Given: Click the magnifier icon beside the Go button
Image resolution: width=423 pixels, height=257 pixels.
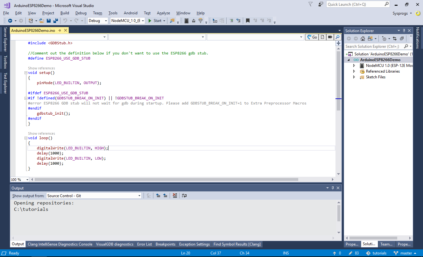Looking at the screenshot, I should point(338,37).
